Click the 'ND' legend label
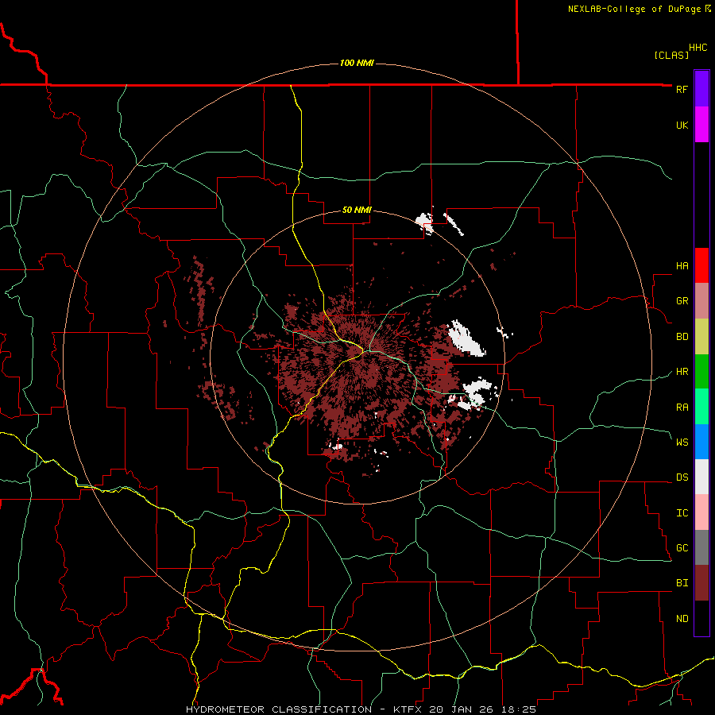Image resolution: width=715 pixels, height=715 pixels. pyautogui.click(x=682, y=619)
